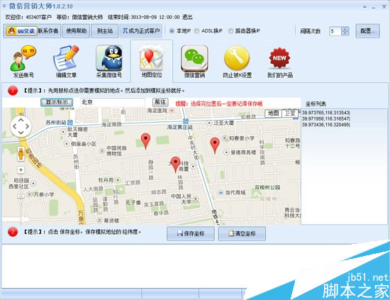Open the 防止被K设置 wrench icon
The height and width of the screenshot is (300, 390).
pos(238,62)
